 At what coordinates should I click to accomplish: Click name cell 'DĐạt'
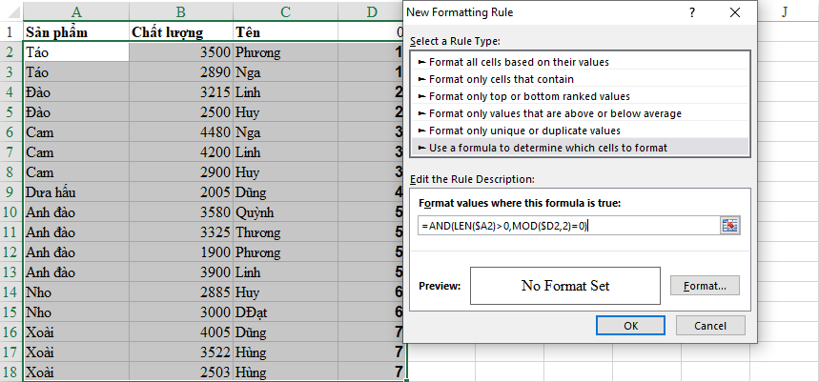click(x=285, y=312)
